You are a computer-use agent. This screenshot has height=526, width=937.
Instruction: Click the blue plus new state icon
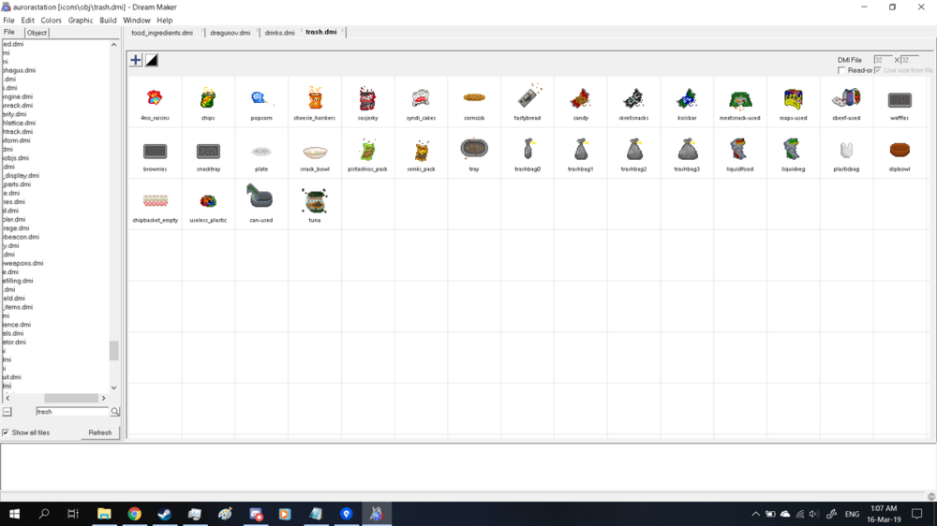[136, 60]
